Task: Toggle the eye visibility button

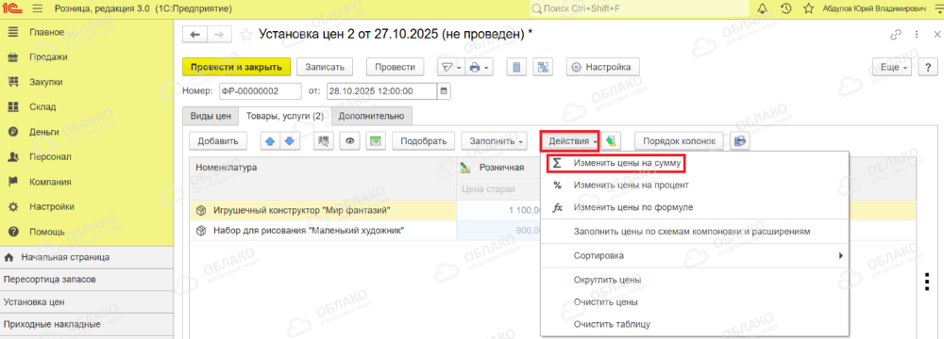Action: [350, 141]
